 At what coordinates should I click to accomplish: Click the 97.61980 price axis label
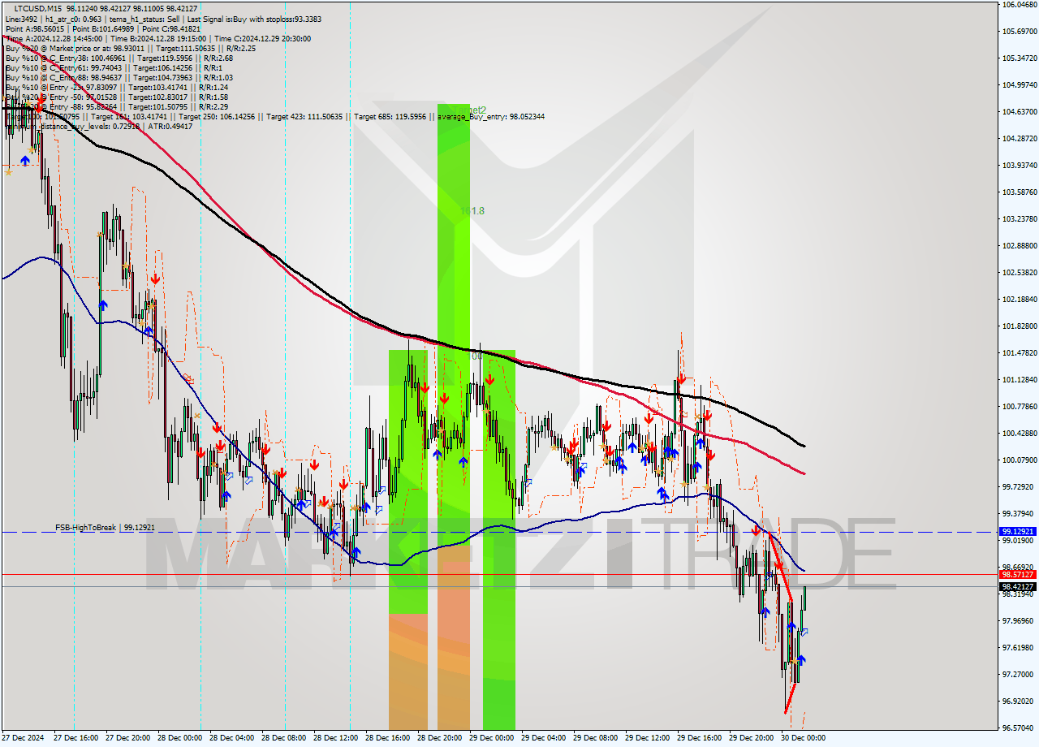coord(1017,647)
